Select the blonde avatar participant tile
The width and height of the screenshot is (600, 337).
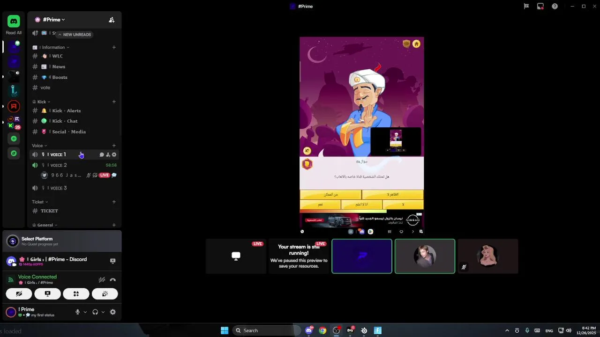point(487,256)
